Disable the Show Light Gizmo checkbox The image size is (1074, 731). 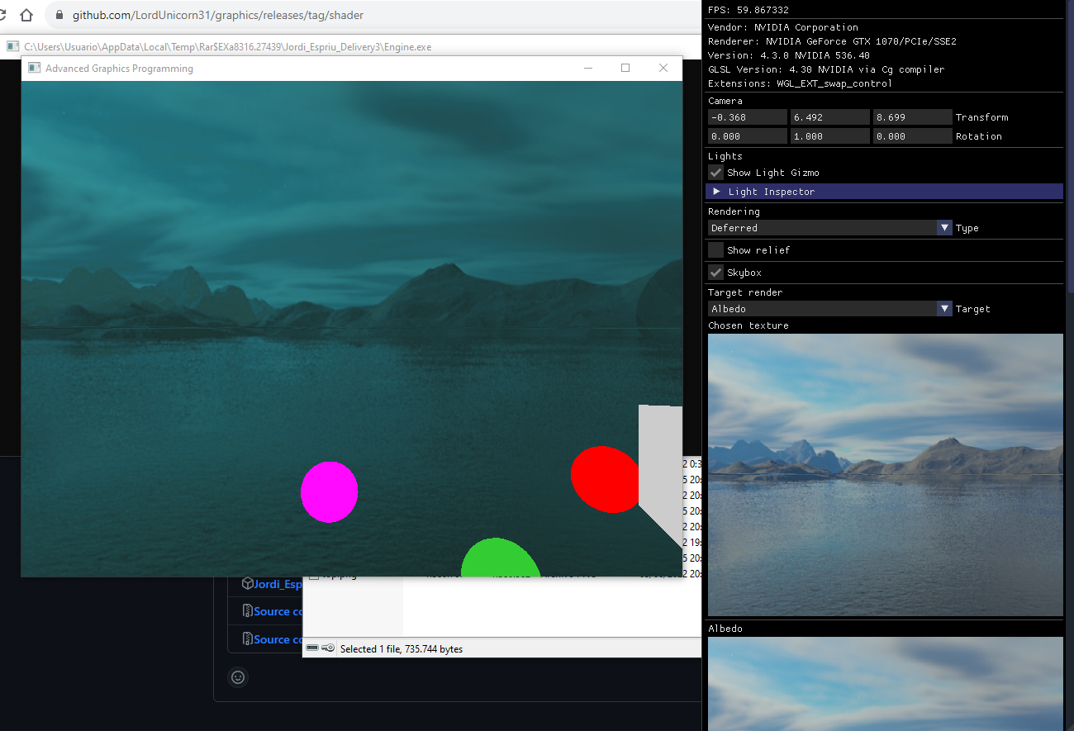716,173
